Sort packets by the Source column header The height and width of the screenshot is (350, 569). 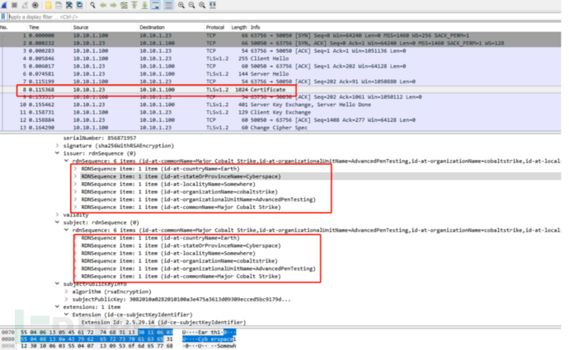[81, 27]
